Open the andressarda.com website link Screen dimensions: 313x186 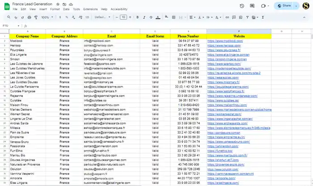(227, 123)
